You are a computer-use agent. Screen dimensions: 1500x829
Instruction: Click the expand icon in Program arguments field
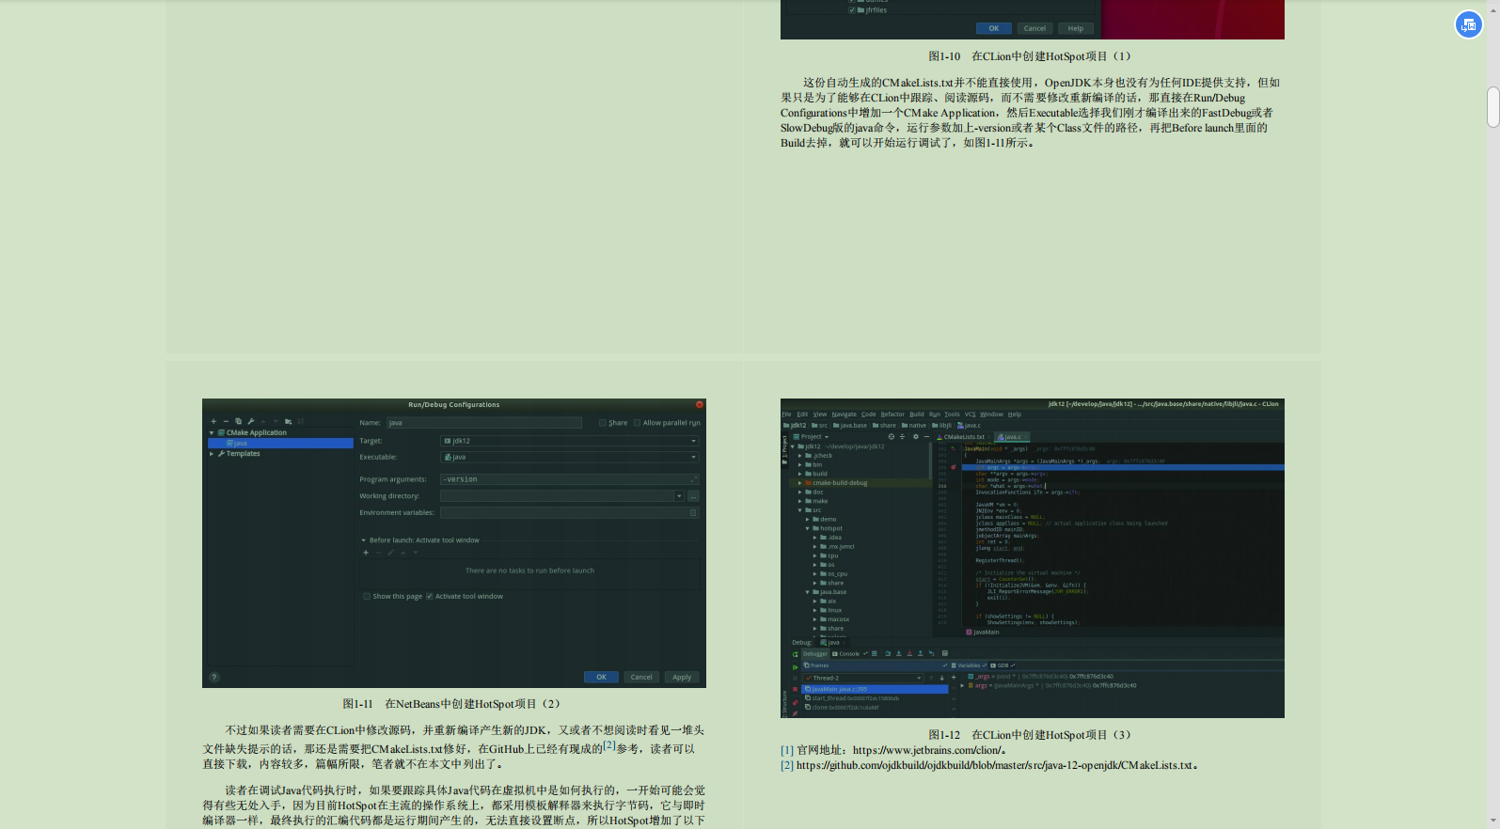(x=693, y=479)
